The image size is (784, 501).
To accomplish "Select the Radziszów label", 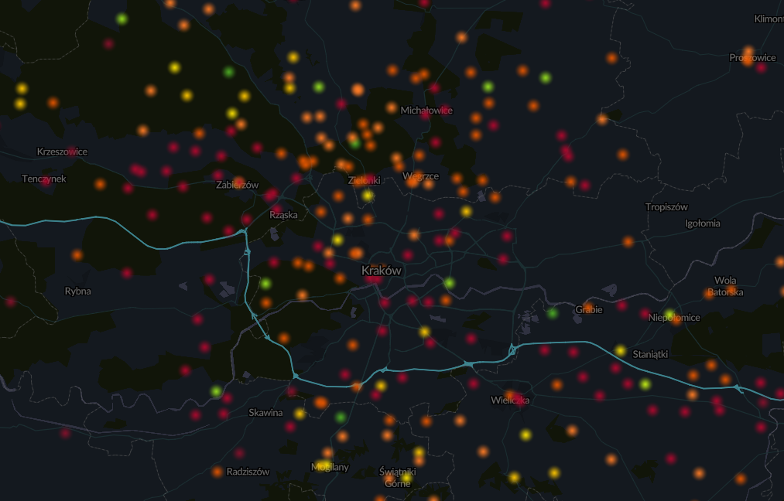I will click(248, 472).
